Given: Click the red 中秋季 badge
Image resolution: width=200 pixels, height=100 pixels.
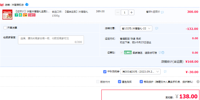Looking at the screenshot, I should click(x=32, y=15).
